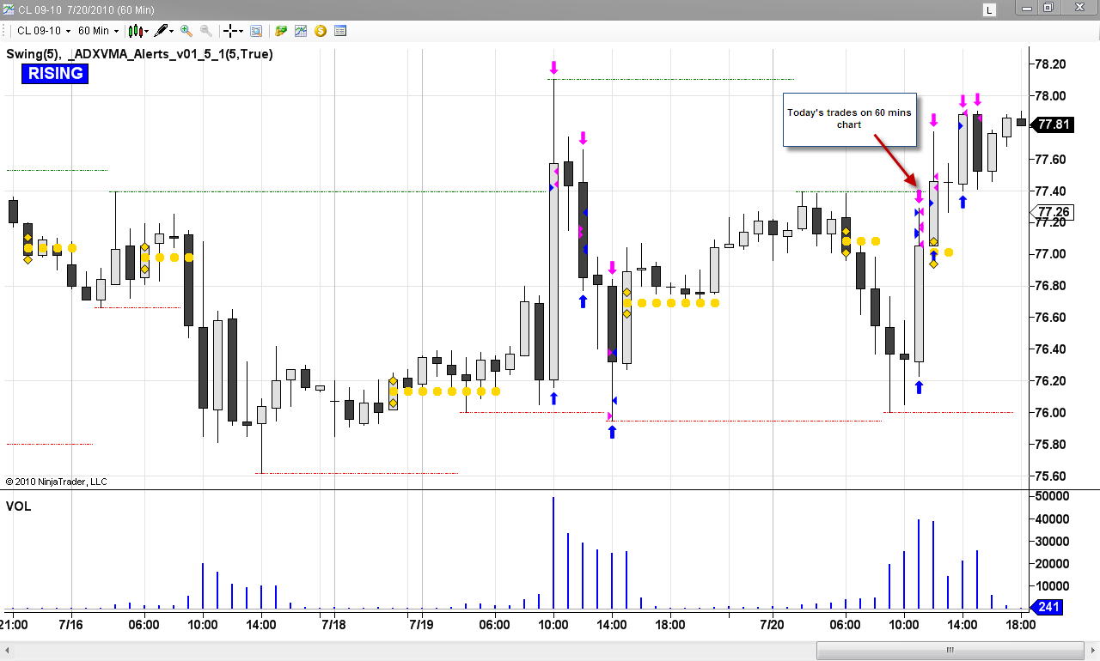Click the Zoom In magnifier icon

[186, 31]
